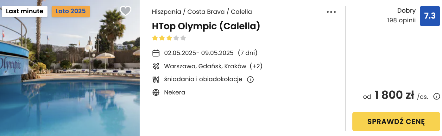
Task: Expand the (+2) additional departure airports
Action: click(256, 66)
